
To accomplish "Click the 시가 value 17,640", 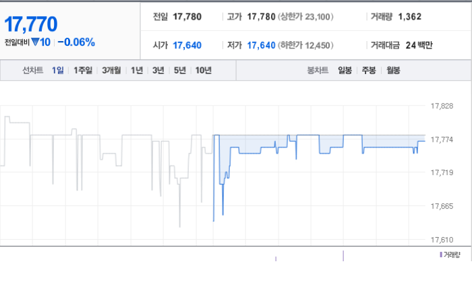I will pos(187,45).
